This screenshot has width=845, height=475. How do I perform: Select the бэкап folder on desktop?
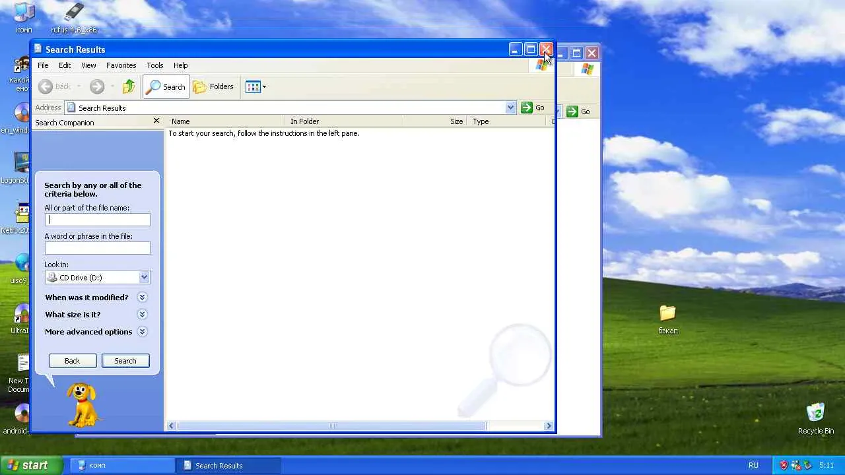[667, 319]
